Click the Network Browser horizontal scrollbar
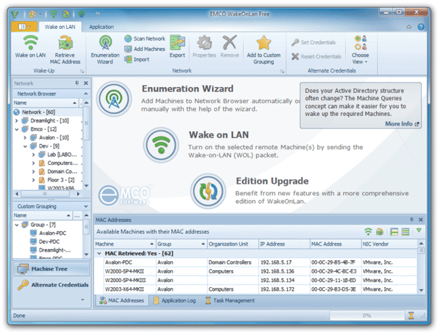438x332 pixels. [47, 194]
